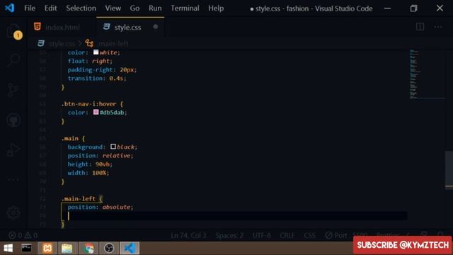Change language mode via CSS item

[x=310, y=235]
